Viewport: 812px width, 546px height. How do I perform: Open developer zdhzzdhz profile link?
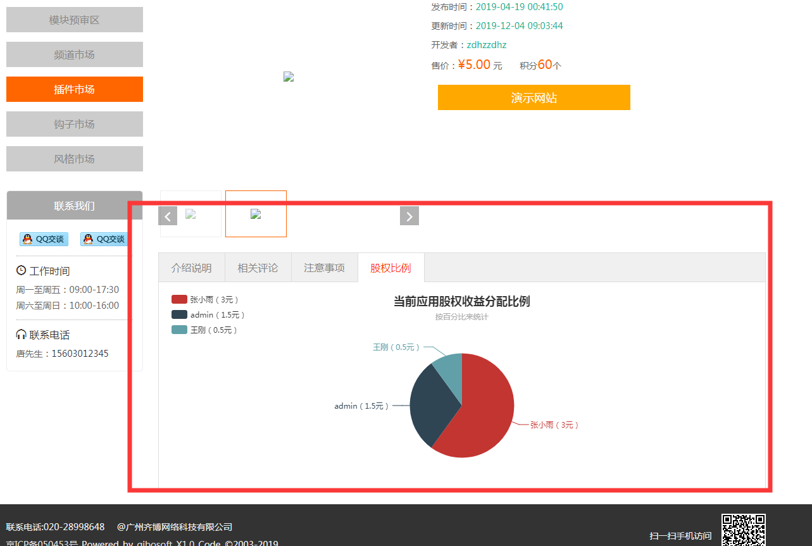[486, 45]
